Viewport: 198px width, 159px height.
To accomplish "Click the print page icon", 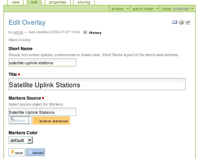I will (x=181, y=22).
